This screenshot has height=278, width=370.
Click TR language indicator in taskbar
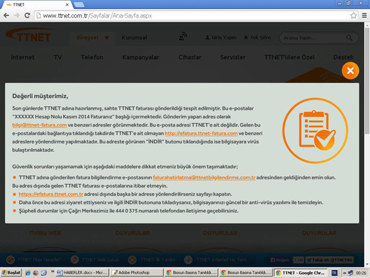click(x=334, y=273)
